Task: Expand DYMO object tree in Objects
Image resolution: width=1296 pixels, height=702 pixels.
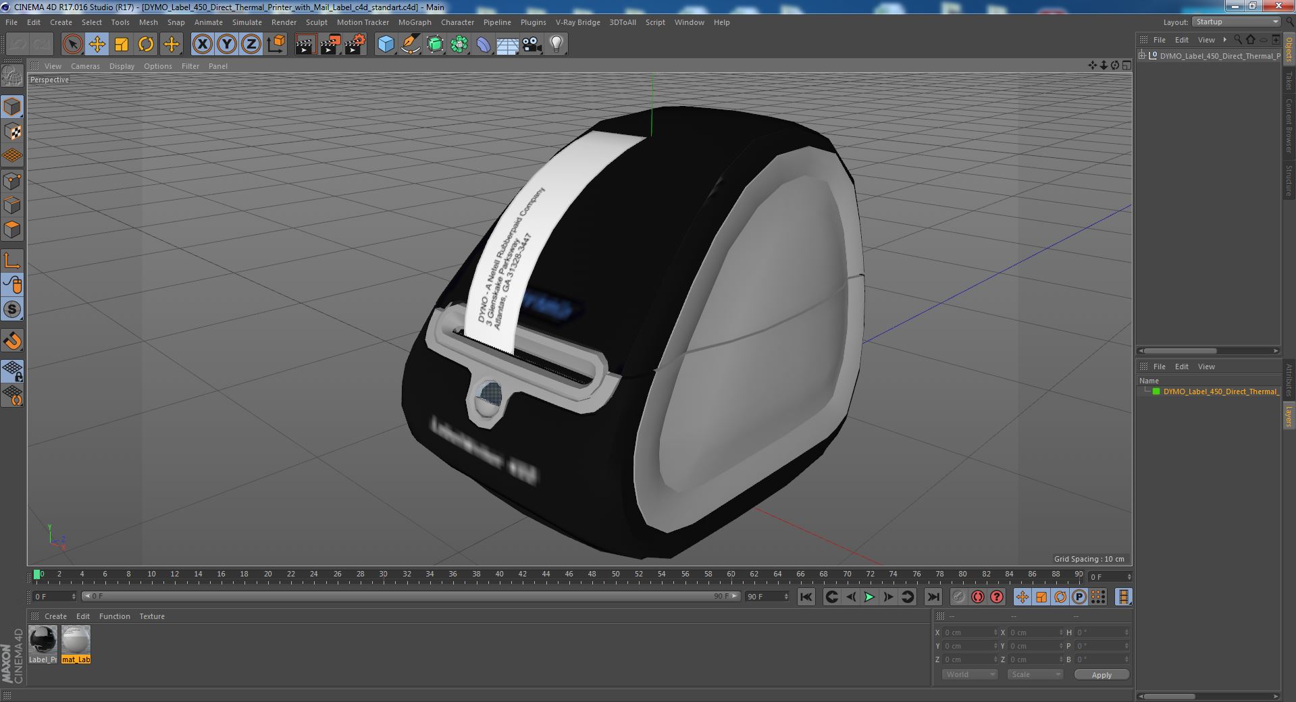Action: (x=1142, y=56)
